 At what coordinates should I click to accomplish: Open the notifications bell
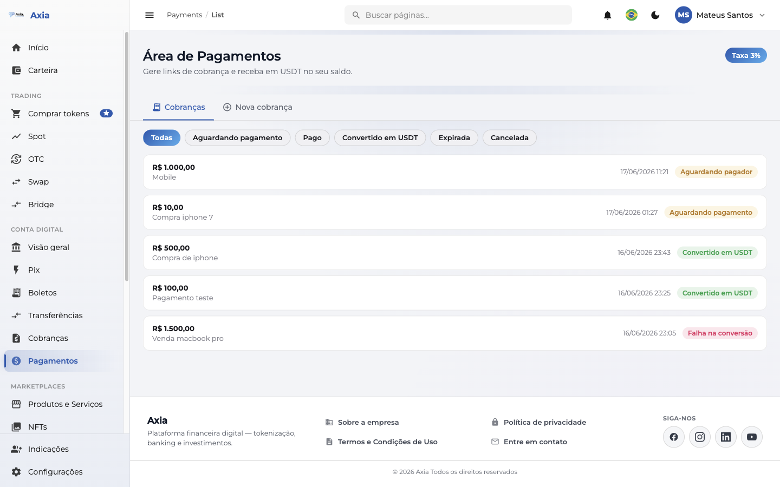(x=608, y=15)
